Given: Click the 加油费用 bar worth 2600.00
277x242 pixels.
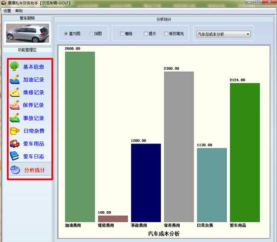Looking at the screenshot, I should (80, 137).
